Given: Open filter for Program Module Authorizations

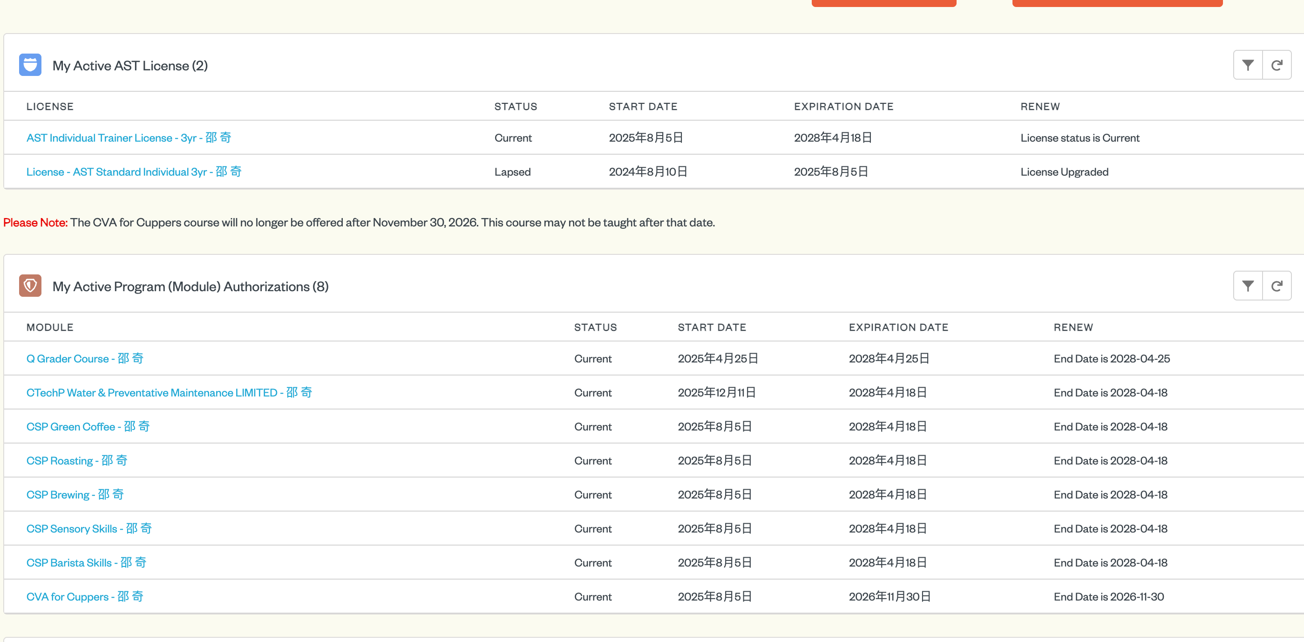Looking at the screenshot, I should [x=1248, y=286].
